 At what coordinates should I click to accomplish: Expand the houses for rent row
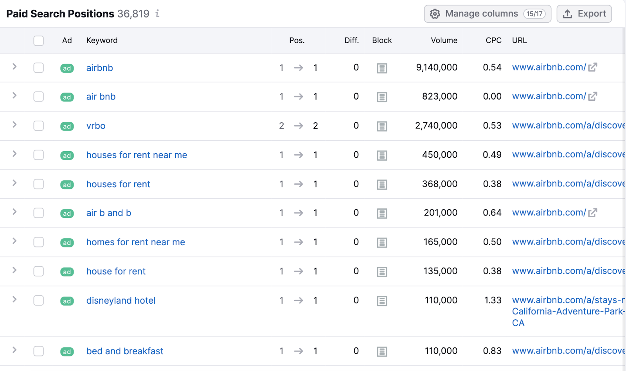[x=14, y=183]
